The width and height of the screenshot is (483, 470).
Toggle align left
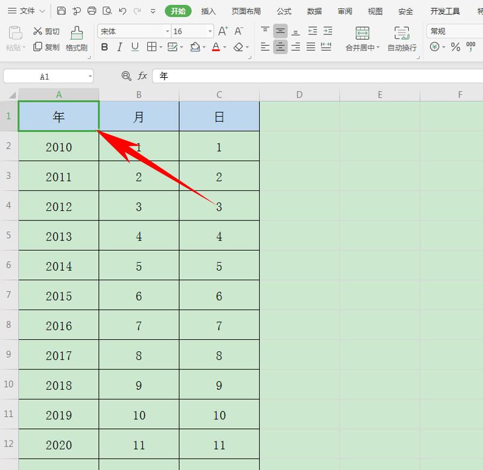point(265,47)
